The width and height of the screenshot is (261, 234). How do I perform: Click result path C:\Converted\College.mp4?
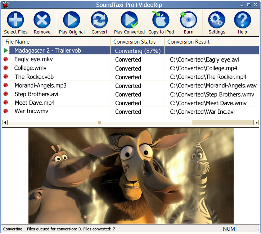(x=203, y=68)
